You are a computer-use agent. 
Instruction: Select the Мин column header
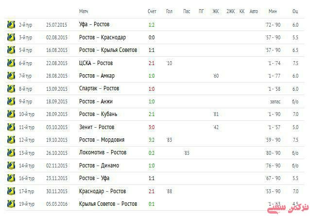[272, 11]
